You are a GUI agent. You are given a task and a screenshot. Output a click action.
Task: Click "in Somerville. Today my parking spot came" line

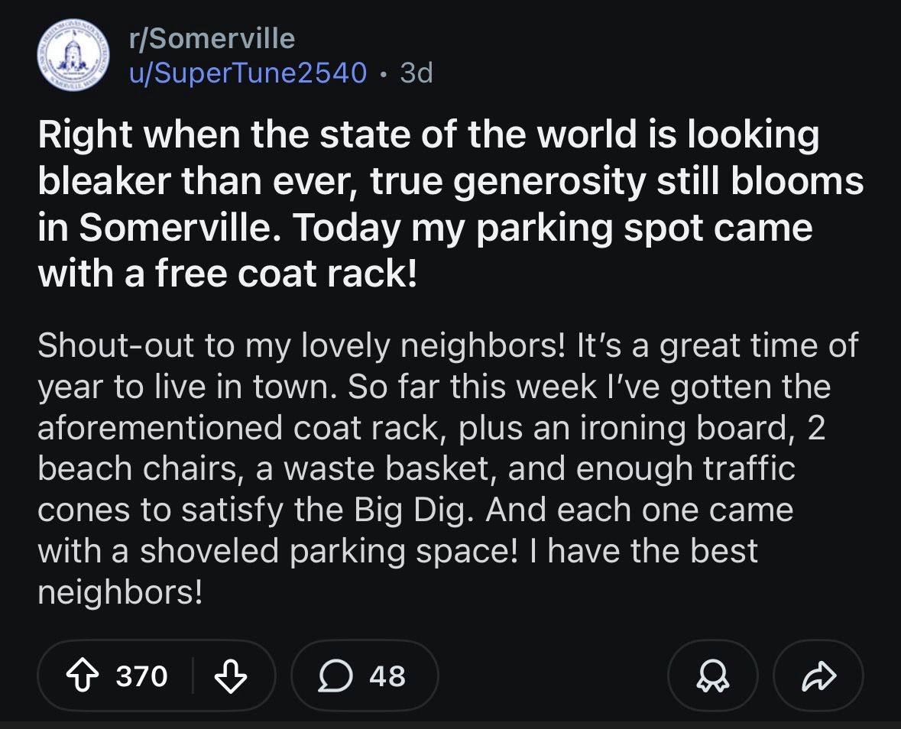coord(425,228)
